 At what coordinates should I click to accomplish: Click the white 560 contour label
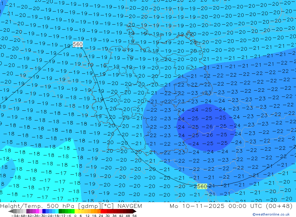[78, 44]
